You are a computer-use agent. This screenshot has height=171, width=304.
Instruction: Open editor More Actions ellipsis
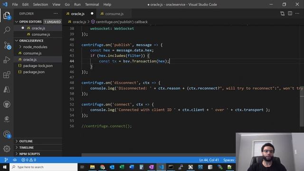point(297,13)
